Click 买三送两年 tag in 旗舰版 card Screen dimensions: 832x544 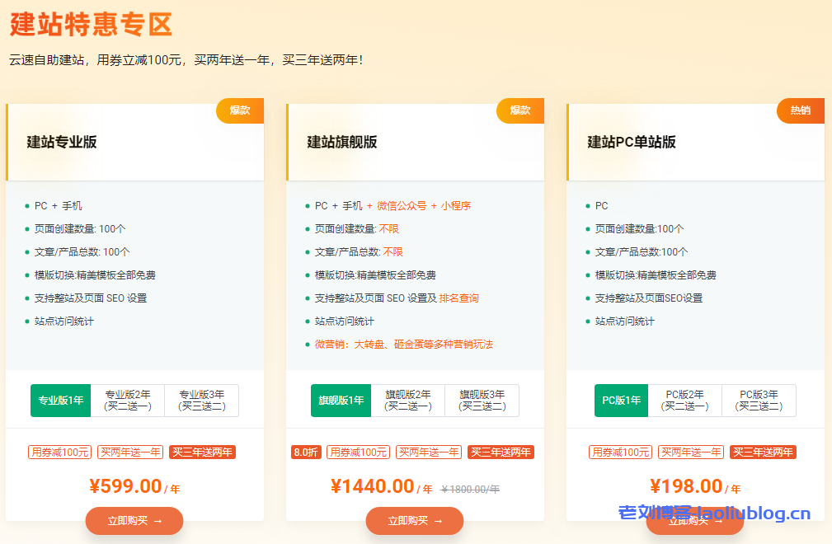click(x=501, y=452)
